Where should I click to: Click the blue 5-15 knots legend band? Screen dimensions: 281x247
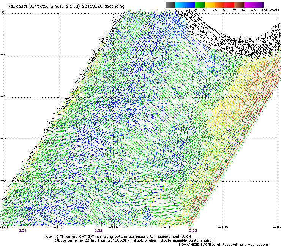click(x=185, y=5)
